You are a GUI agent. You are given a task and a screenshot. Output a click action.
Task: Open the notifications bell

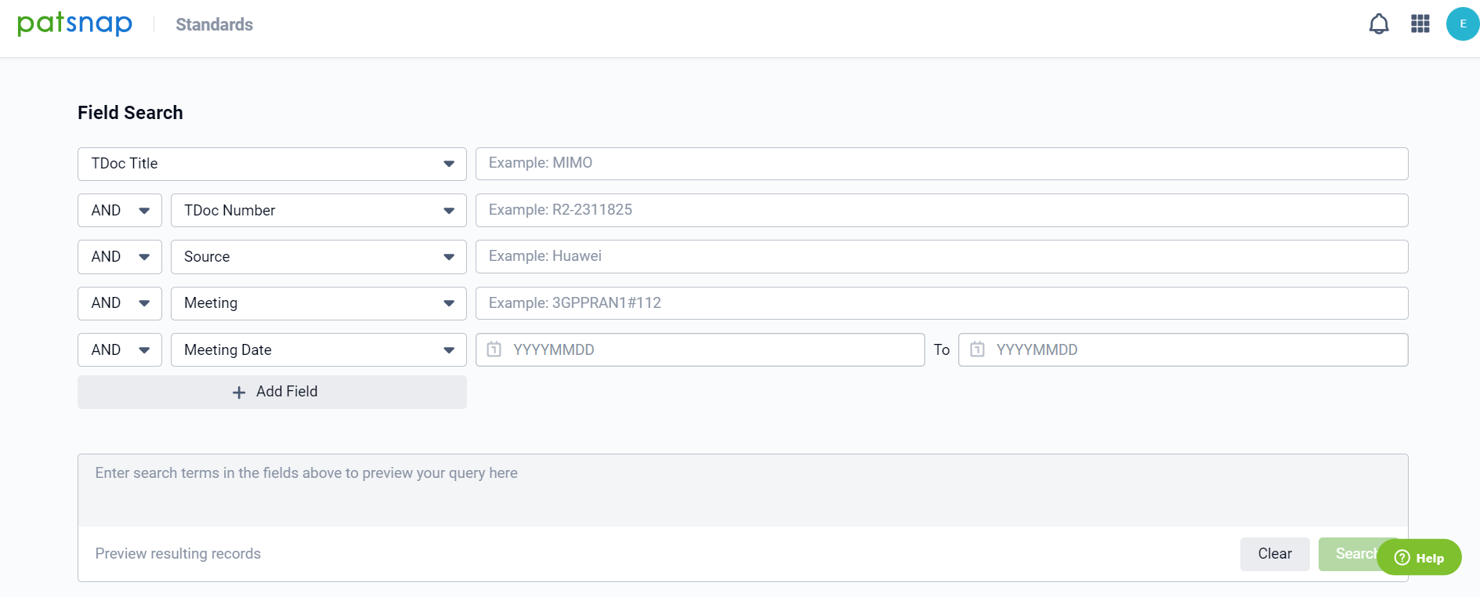1379,24
